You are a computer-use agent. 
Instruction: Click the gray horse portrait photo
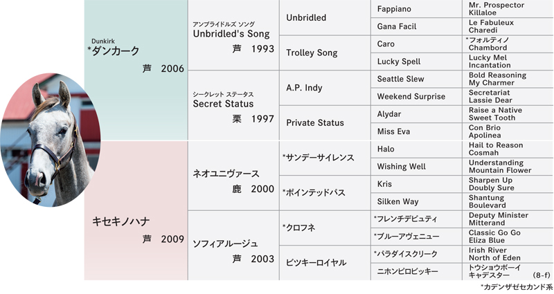click(x=50, y=140)
